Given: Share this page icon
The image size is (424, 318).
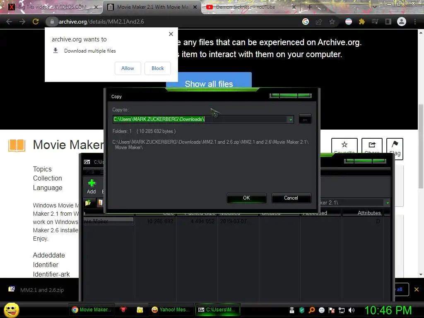Looking at the screenshot, I should [319, 22].
